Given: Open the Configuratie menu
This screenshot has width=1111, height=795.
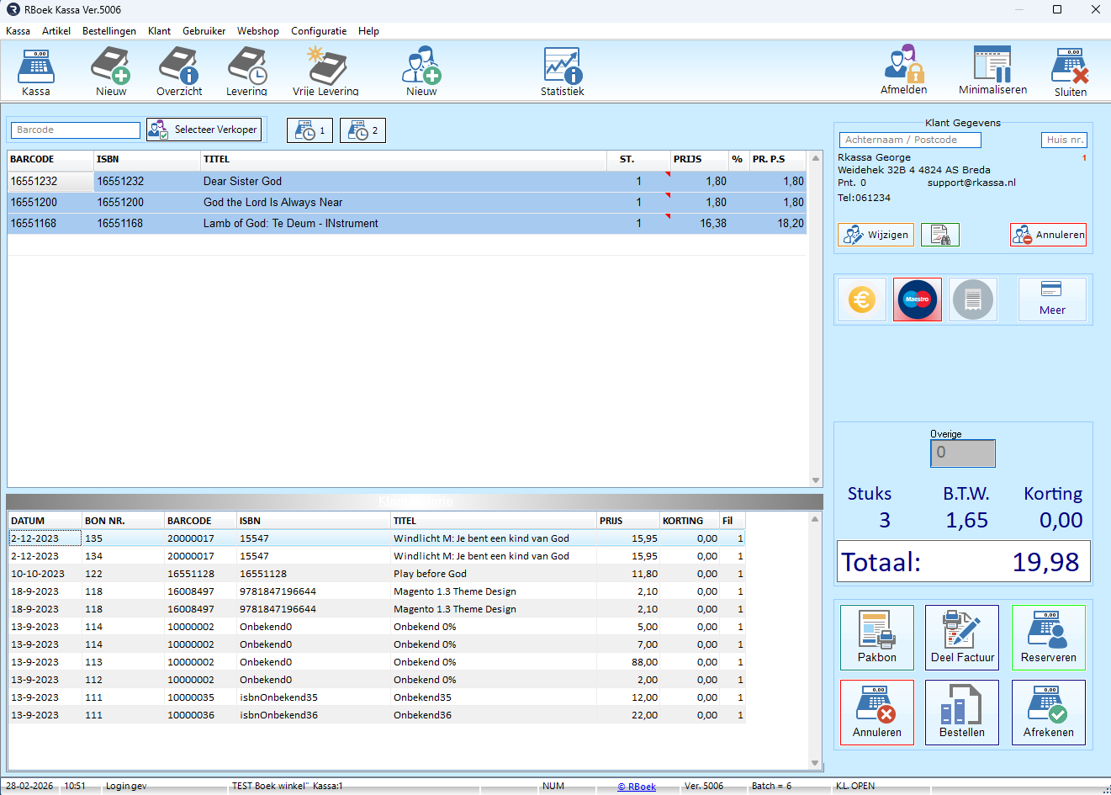Looking at the screenshot, I should point(318,31).
